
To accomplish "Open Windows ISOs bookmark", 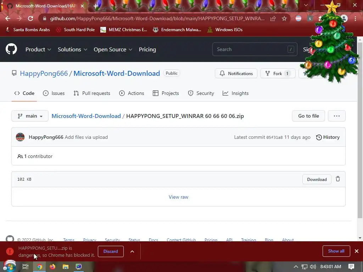I will (x=225, y=30).
